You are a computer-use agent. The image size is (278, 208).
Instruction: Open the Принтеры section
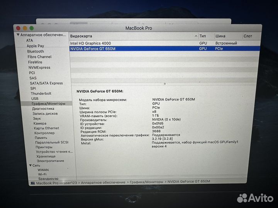[44, 147]
